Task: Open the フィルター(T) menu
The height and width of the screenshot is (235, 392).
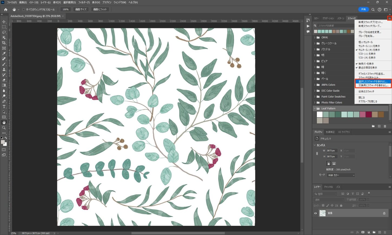Action: (84, 2)
